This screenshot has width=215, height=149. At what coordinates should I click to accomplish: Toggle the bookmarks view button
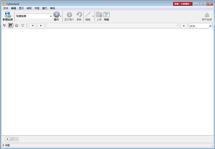(11, 26)
